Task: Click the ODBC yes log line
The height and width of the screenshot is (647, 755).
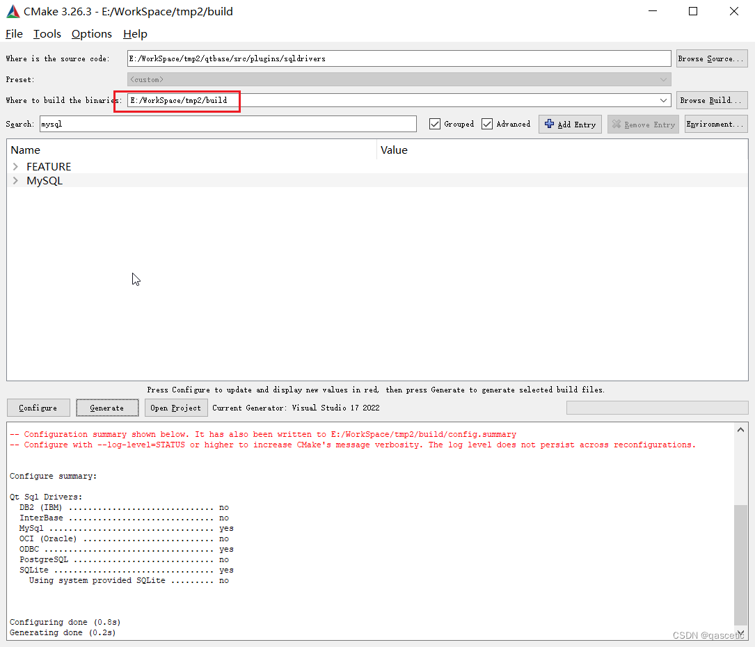Action: pos(126,549)
